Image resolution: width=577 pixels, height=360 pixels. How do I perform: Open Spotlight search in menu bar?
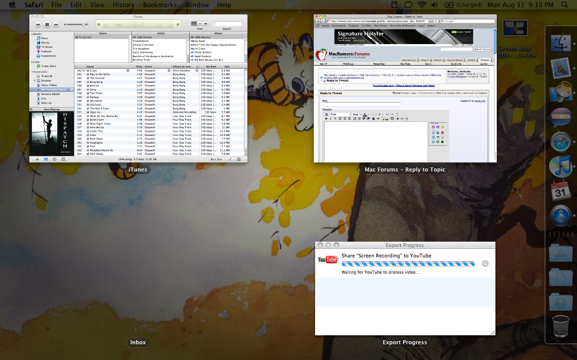point(564,5)
